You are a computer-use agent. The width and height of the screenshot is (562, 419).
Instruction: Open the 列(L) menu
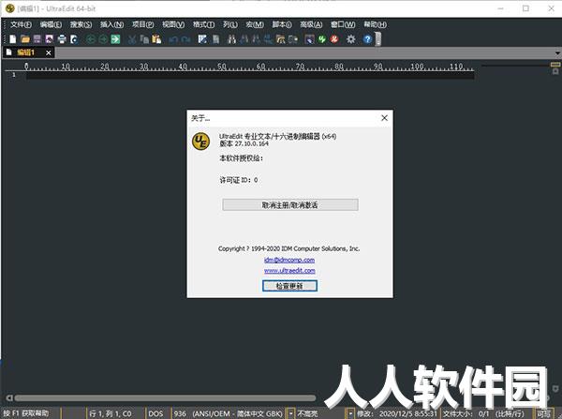[230, 24]
